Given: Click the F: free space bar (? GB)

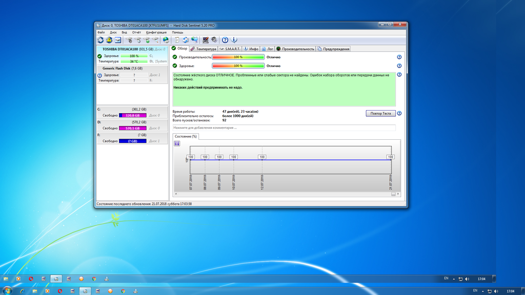Looking at the screenshot, I should click(133, 141).
